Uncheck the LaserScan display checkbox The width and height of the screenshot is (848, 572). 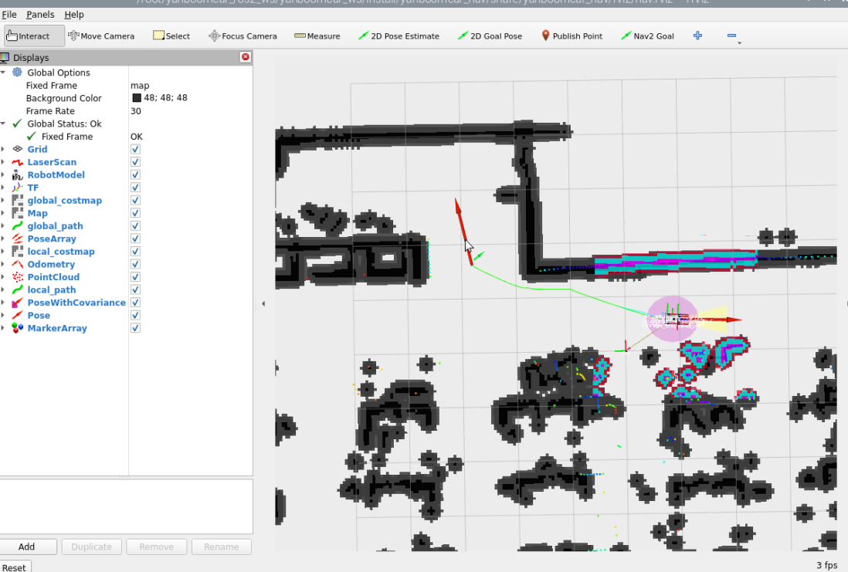135,162
